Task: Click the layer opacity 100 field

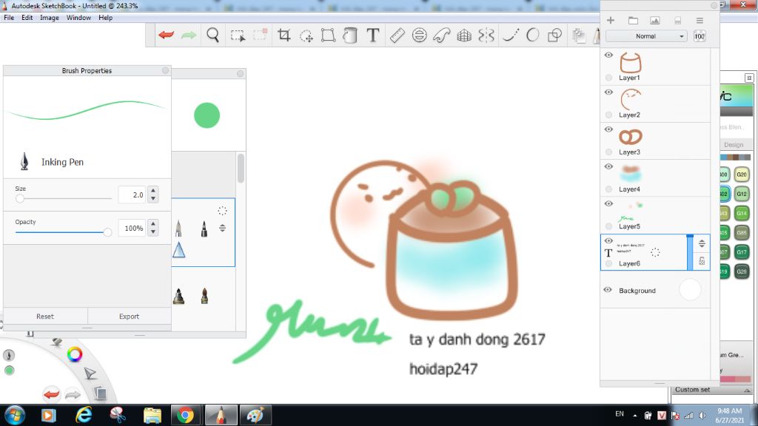Action: pyautogui.click(x=700, y=36)
